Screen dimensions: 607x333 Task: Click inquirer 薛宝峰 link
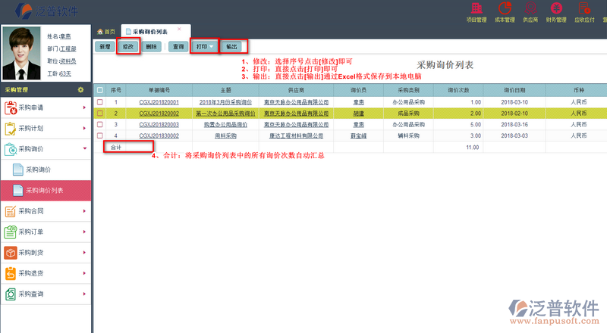pyautogui.click(x=358, y=136)
